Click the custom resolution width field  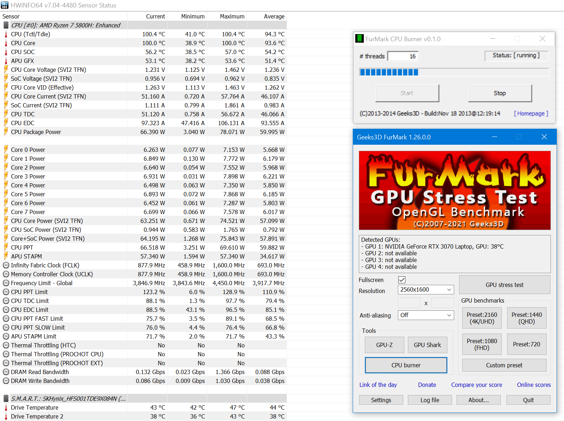(409, 303)
